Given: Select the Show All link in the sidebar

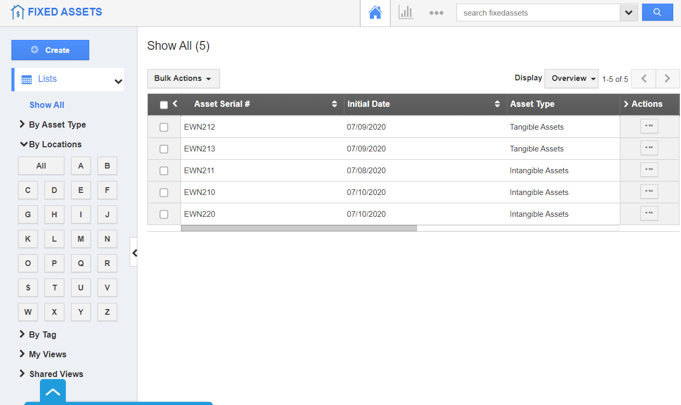Looking at the screenshot, I should [47, 105].
